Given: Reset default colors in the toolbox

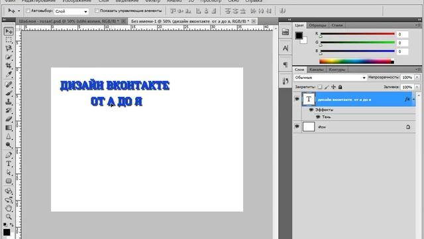Looking at the screenshot, I should pyautogui.click(x=5, y=225).
